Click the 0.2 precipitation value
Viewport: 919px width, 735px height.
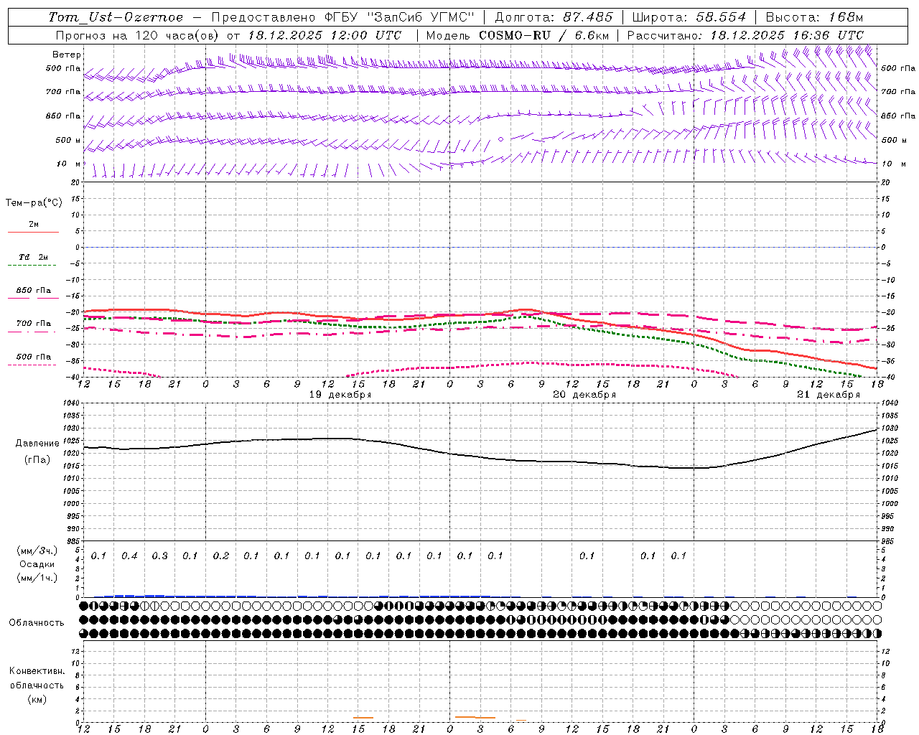click(220, 556)
